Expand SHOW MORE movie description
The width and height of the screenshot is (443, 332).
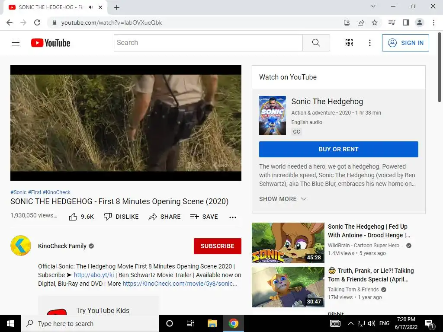pyautogui.click(x=282, y=199)
